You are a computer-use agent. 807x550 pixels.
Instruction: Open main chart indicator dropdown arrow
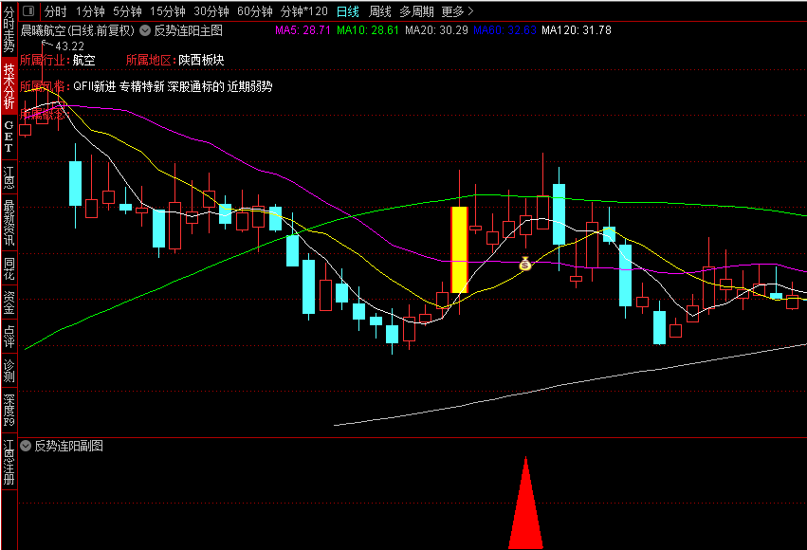[x=145, y=30]
